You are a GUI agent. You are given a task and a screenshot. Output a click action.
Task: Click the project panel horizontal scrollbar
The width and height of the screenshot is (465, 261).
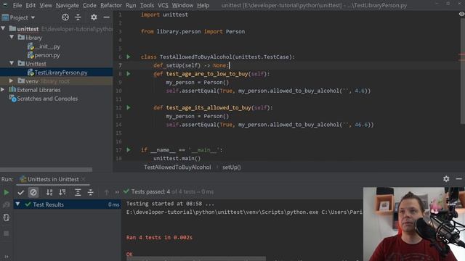pyautogui.click(x=46, y=170)
